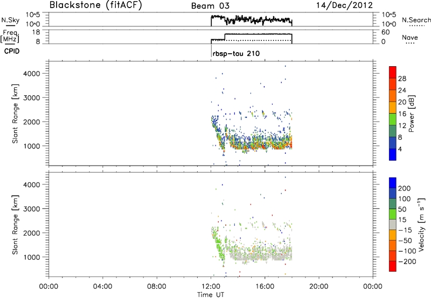Select the 'N.Search' legend label
The height and width of the screenshot is (298, 431).
(416, 20)
